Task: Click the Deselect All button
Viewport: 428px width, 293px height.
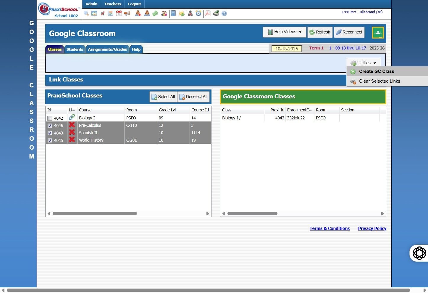Action: 193,97
